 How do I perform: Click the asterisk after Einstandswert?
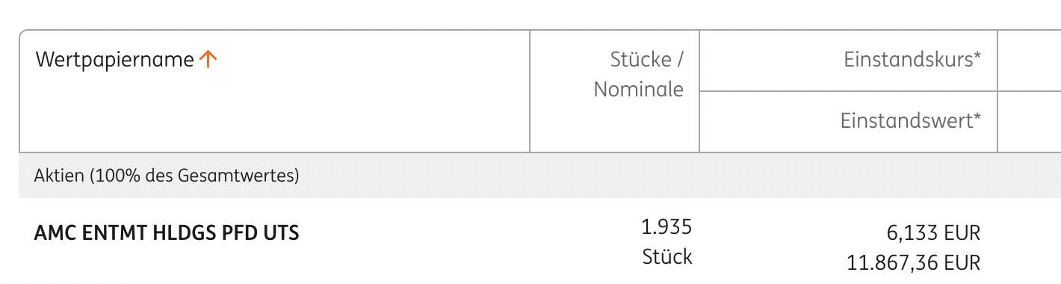click(977, 117)
